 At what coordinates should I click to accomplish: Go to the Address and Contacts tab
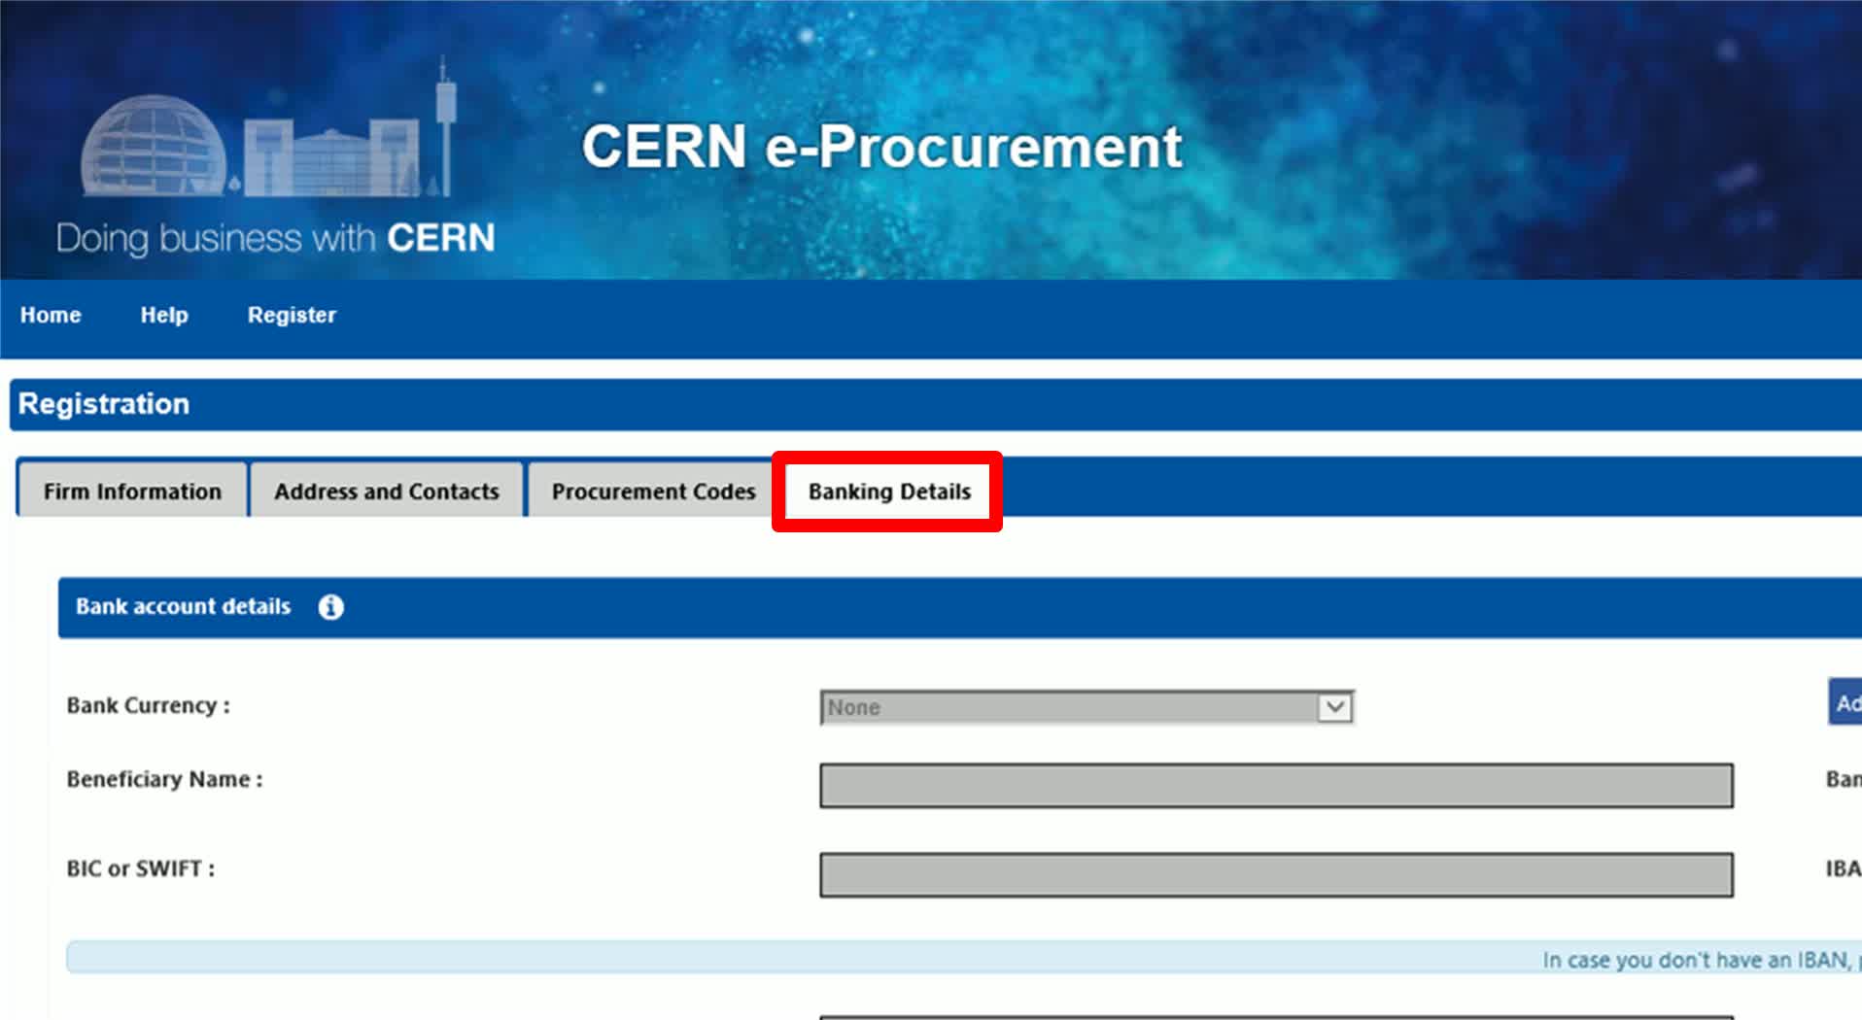coord(386,492)
